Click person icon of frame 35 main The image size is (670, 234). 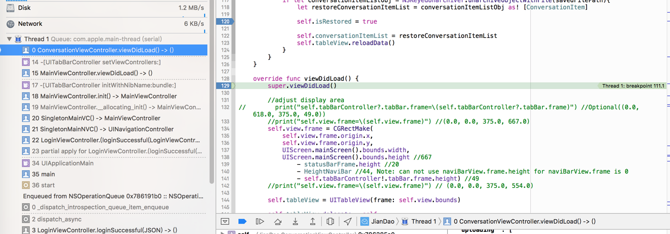[26, 174]
